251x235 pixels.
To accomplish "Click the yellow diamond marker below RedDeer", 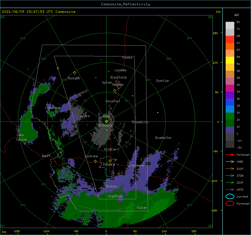I will tap(115, 91).
